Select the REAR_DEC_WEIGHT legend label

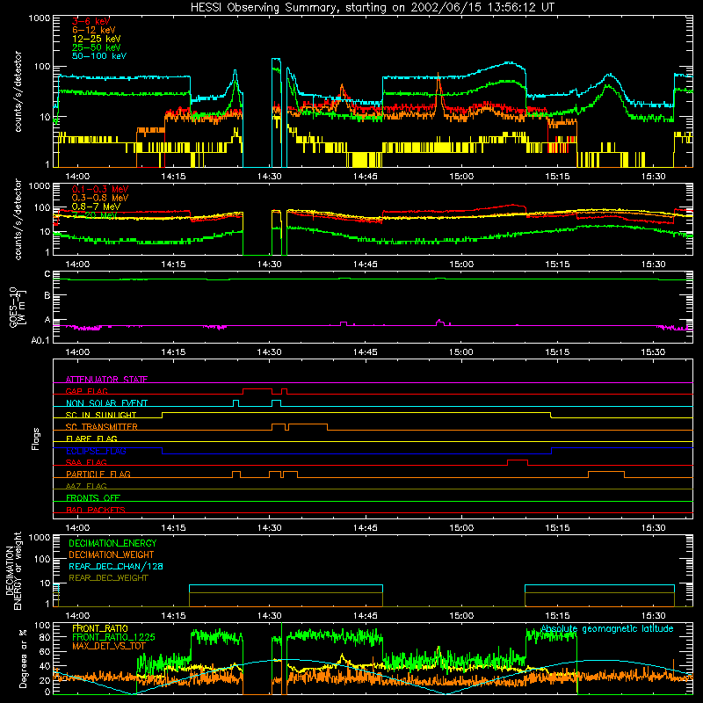(108, 578)
